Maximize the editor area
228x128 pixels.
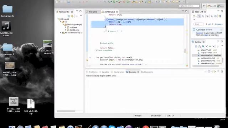pyautogui.click(x=186, y=11)
